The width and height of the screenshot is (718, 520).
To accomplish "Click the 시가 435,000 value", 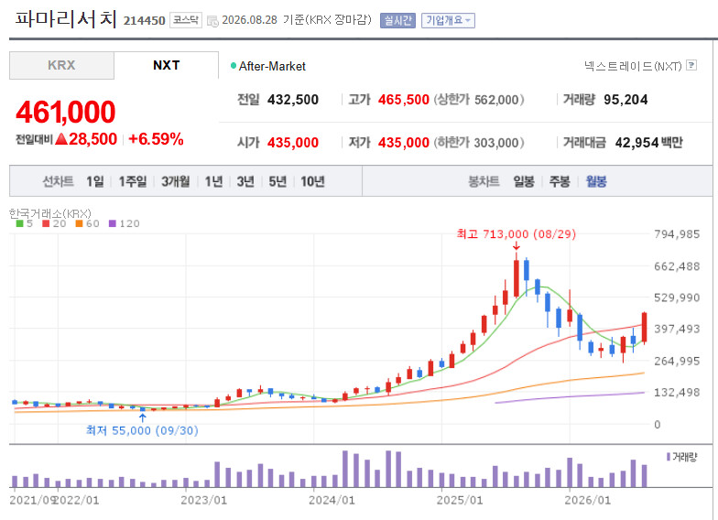I will pos(293,143).
